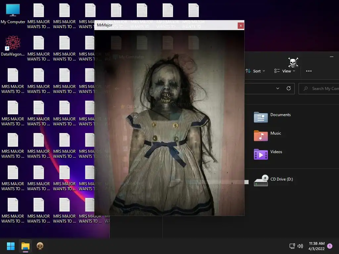
Task: Select CD Drive (D:)
Action: [273, 180]
